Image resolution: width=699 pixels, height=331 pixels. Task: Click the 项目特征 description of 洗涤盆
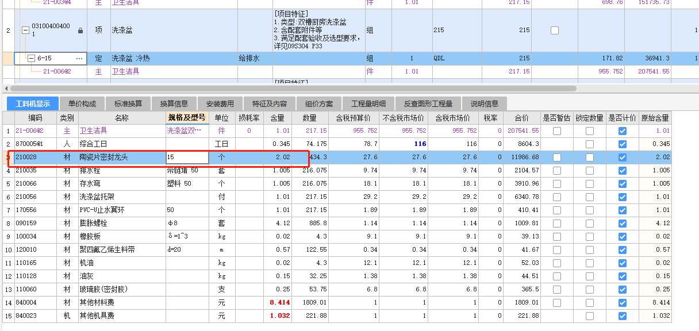point(318,30)
